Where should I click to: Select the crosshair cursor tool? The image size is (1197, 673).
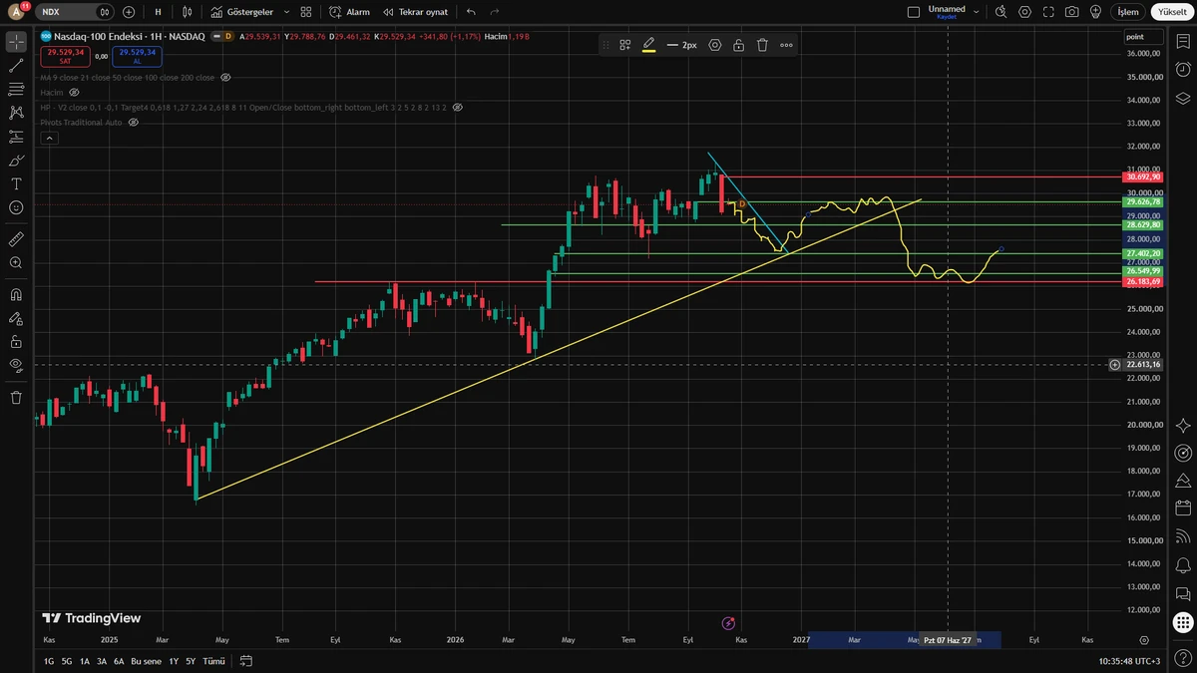[16, 42]
